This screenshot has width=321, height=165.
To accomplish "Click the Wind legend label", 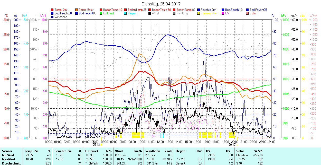I will pyautogui.click(x=155, y=13).
